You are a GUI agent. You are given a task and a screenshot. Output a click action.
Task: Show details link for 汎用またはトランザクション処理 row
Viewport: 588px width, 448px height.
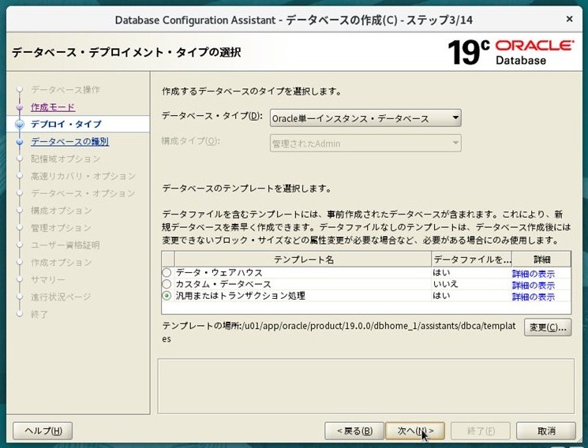click(534, 297)
